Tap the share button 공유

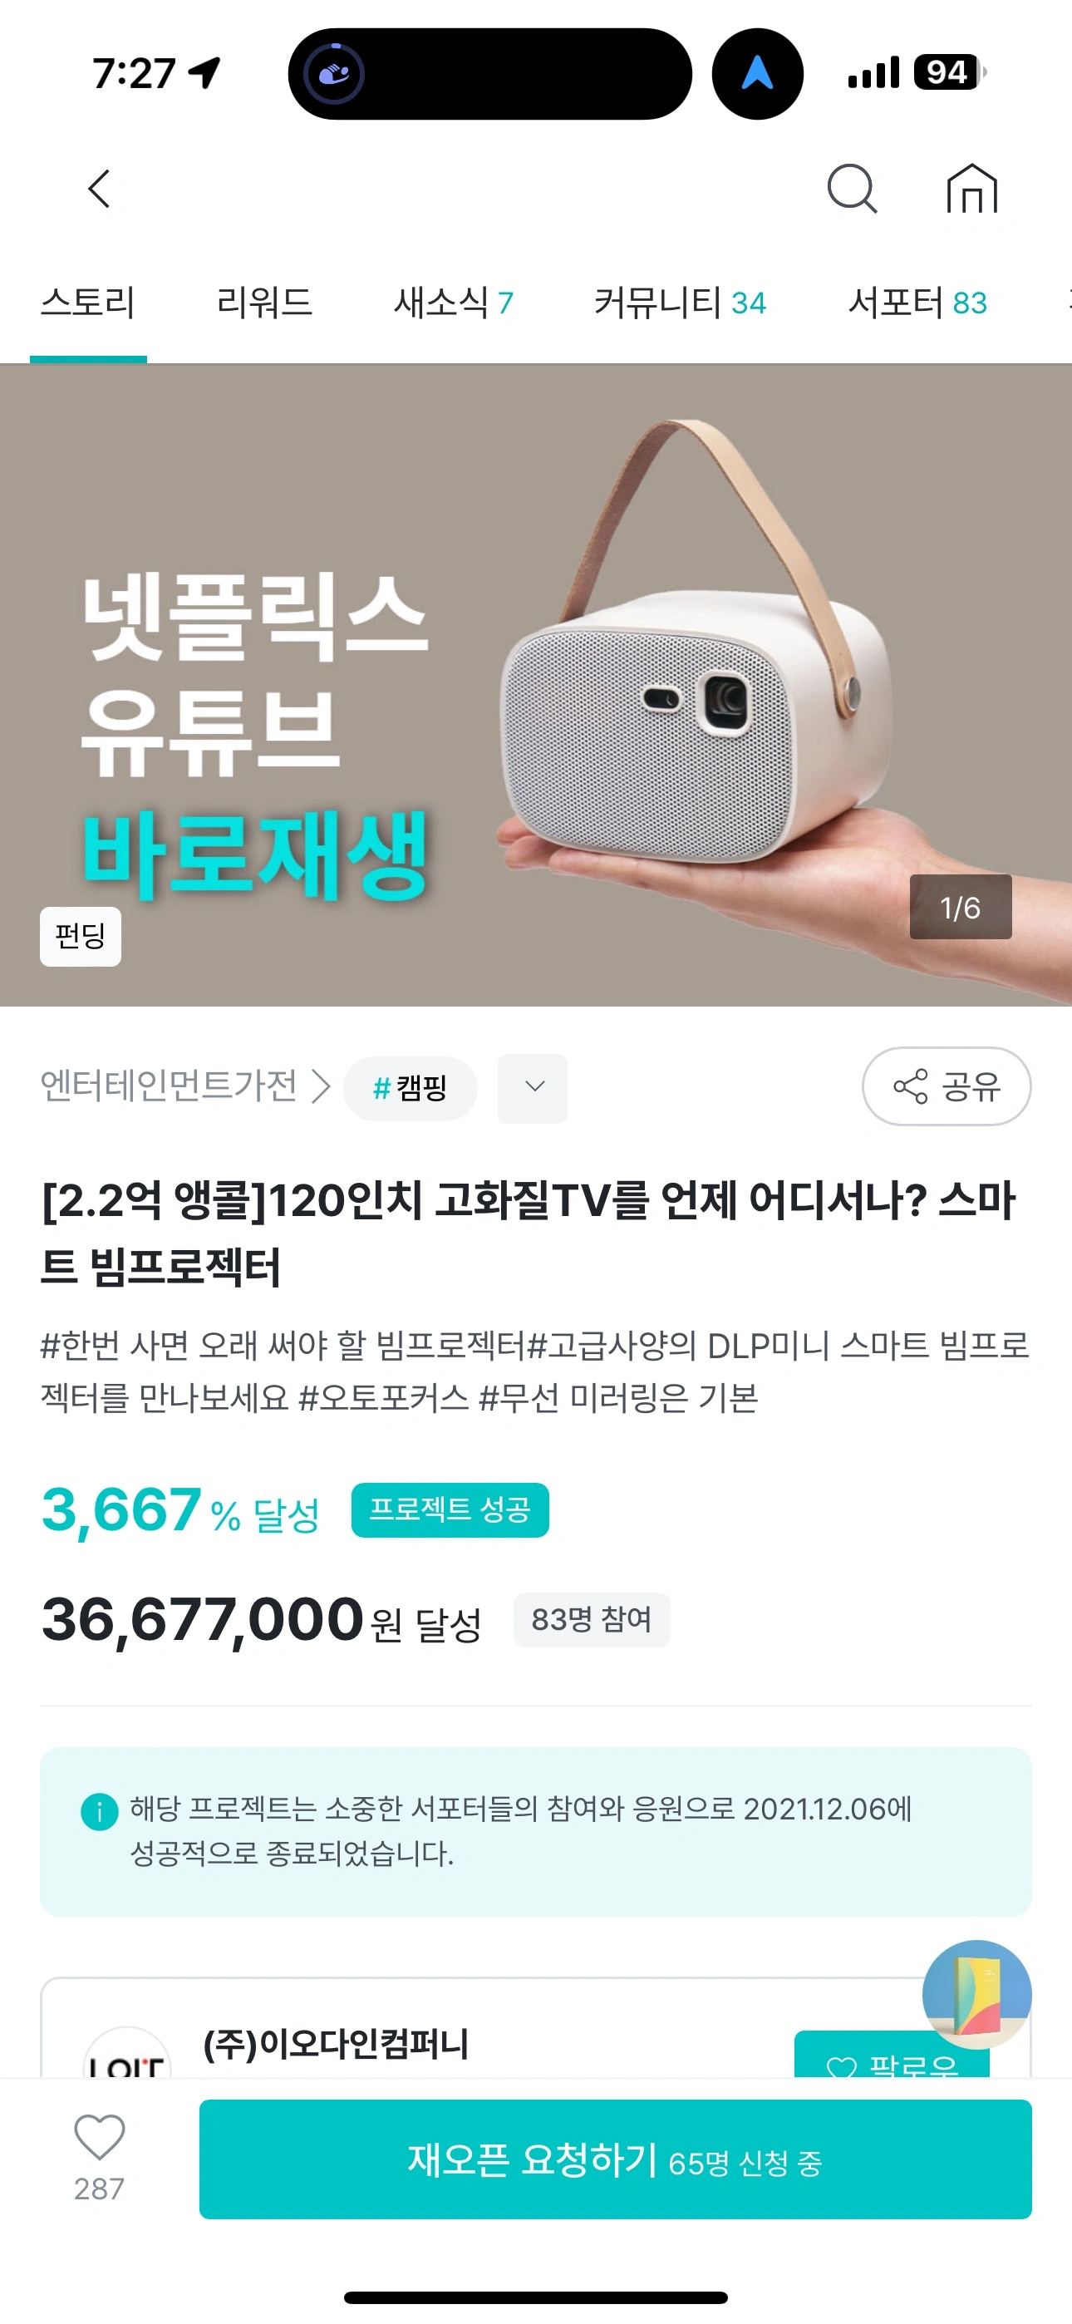click(947, 1086)
